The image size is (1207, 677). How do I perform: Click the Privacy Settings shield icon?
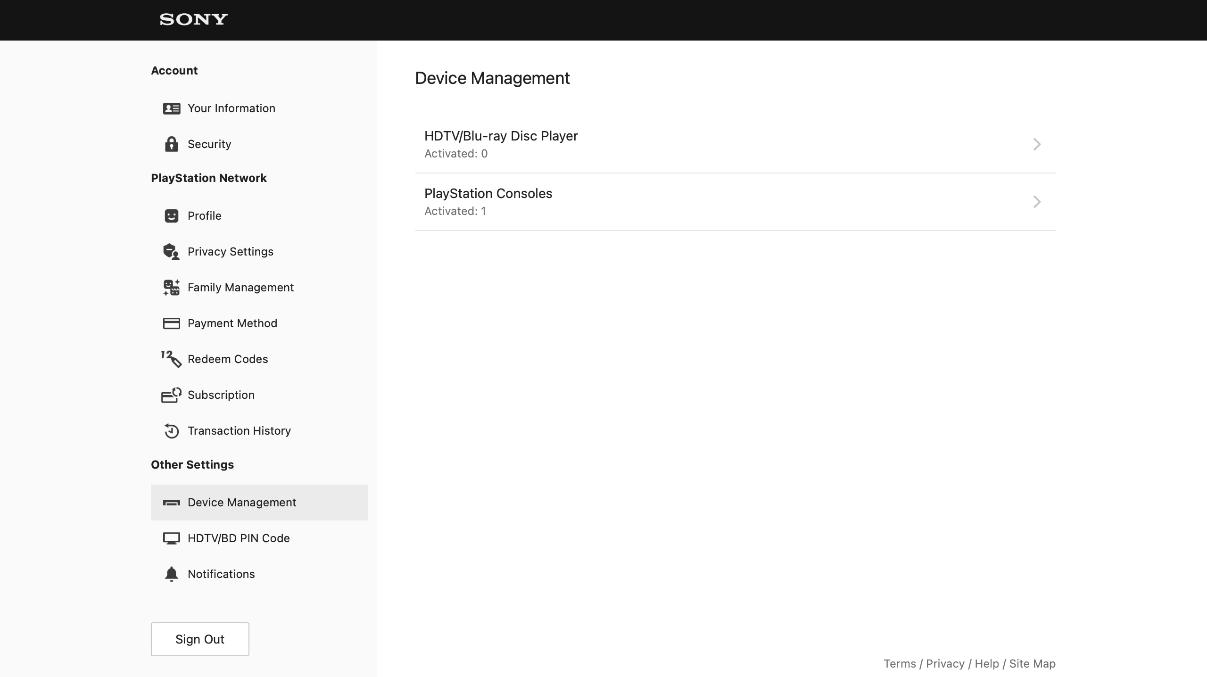tap(171, 252)
